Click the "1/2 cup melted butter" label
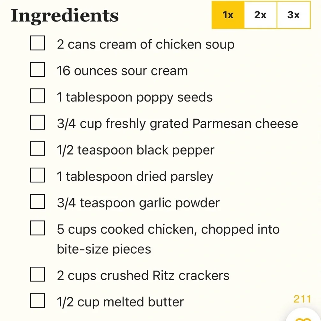This screenshot has width=321, height=321. click(x=120, y=302)
